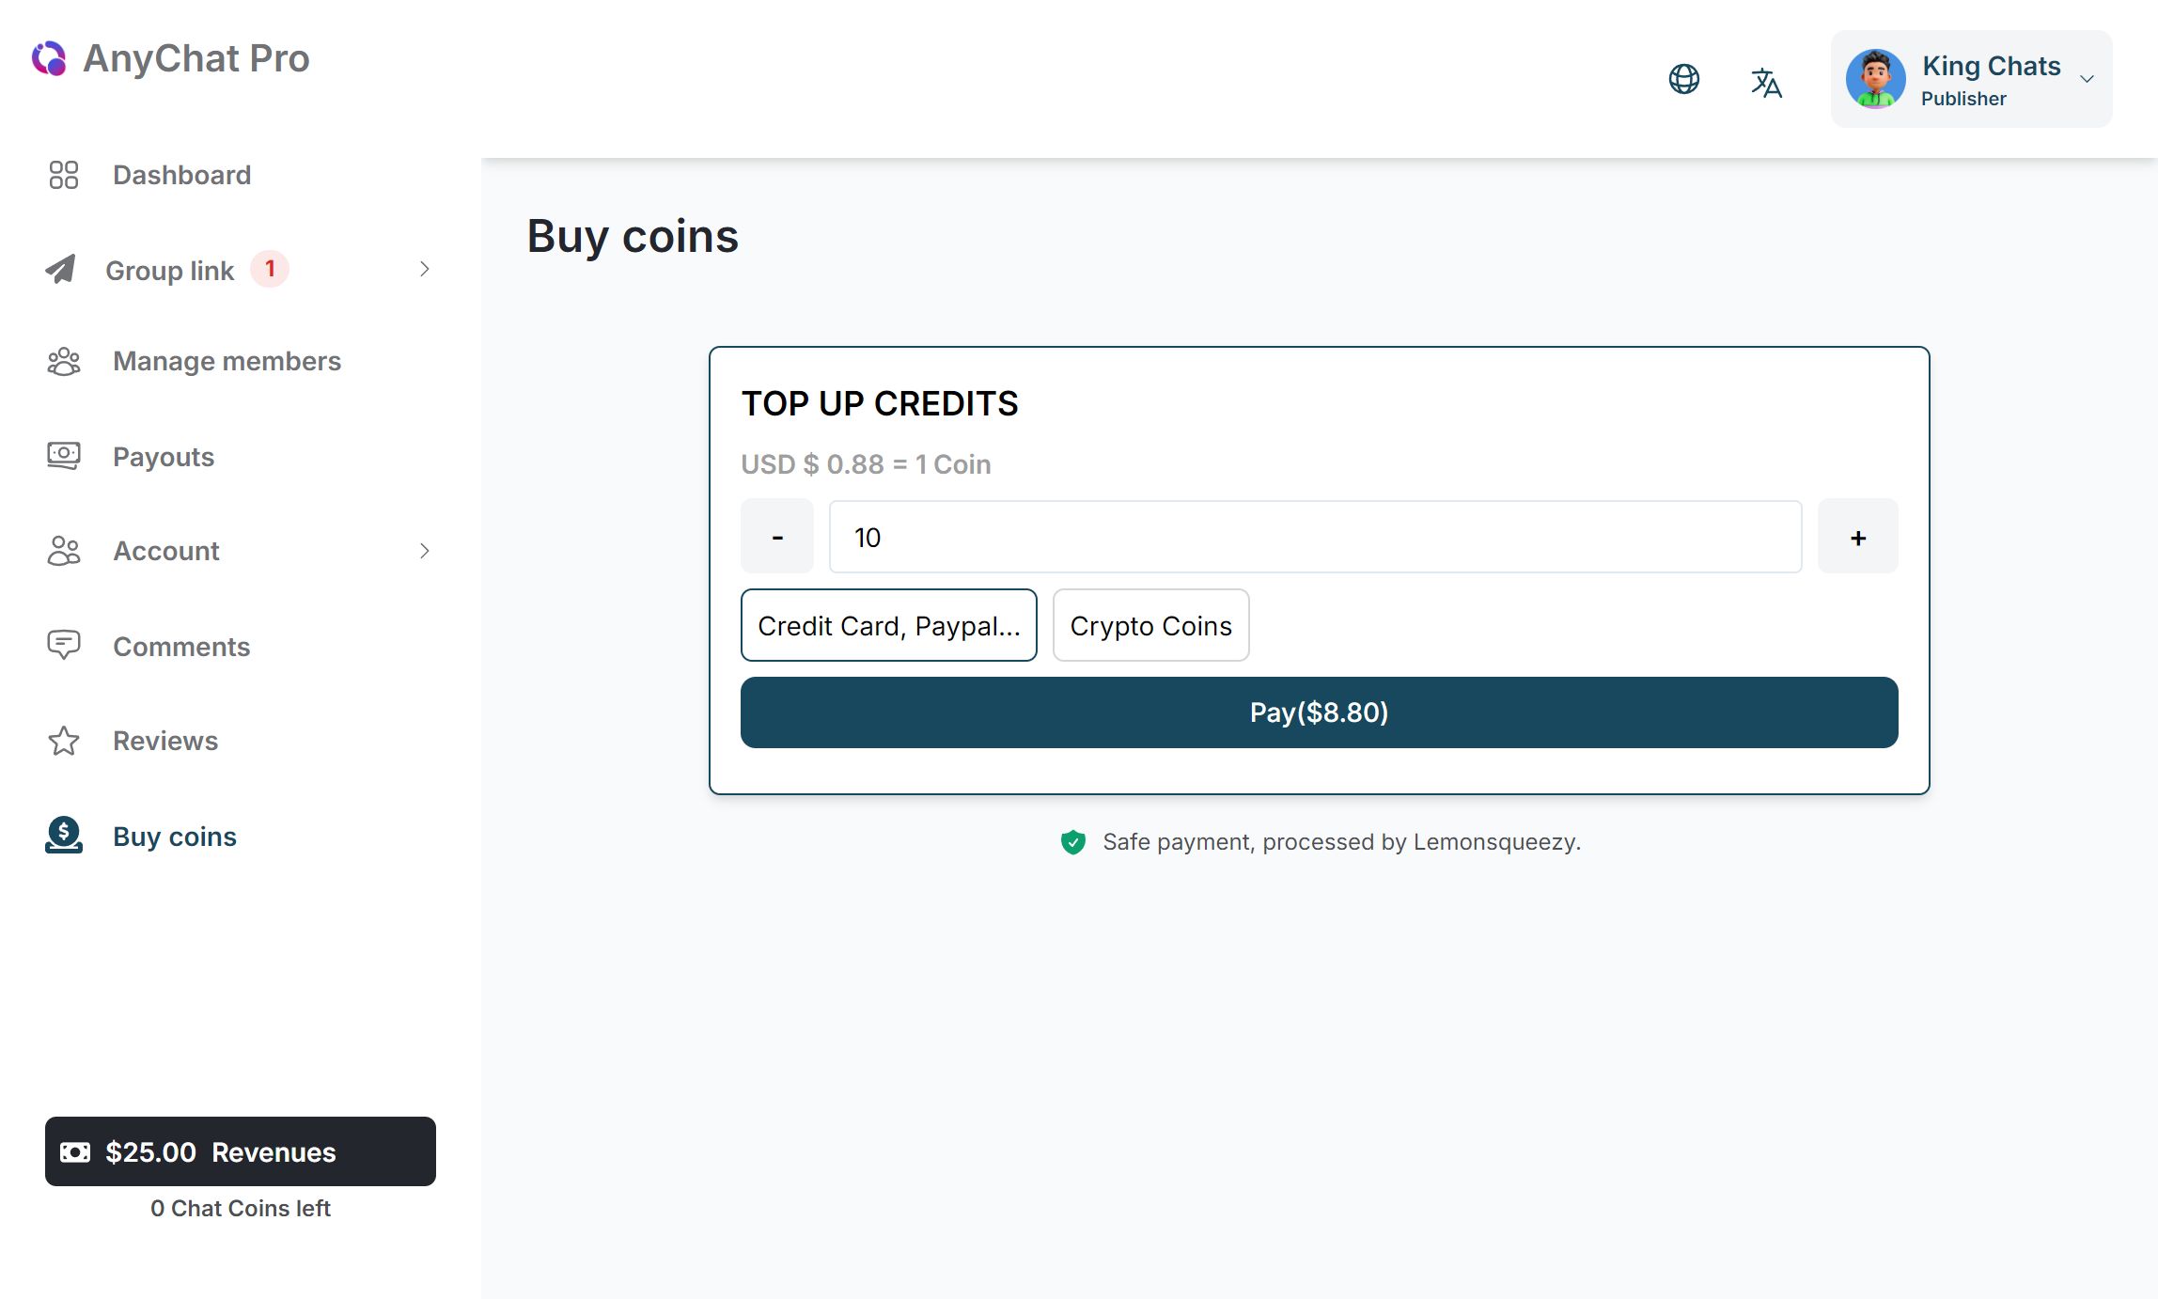Expand the Account submenu chevron
Screen dimensions: 2158x1299
425,551
